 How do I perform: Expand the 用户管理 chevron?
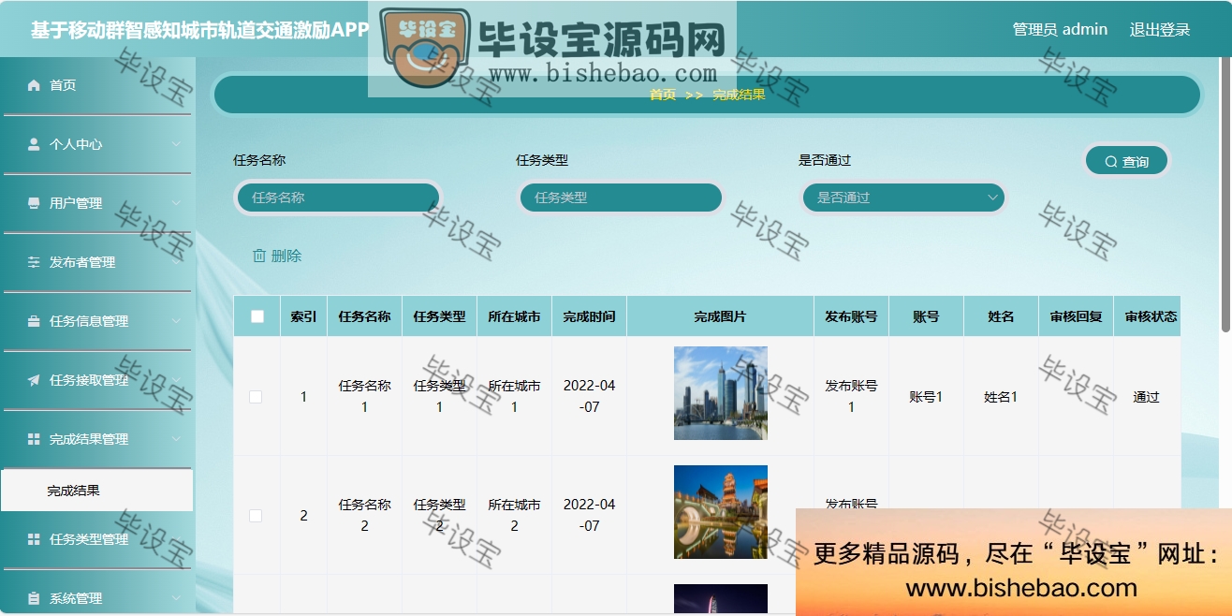[176, 203]
